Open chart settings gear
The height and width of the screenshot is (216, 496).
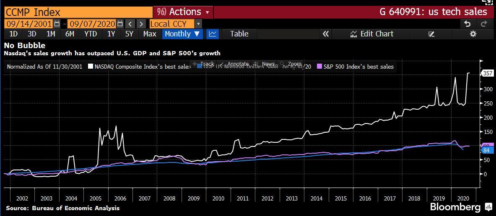click(473, 34)
